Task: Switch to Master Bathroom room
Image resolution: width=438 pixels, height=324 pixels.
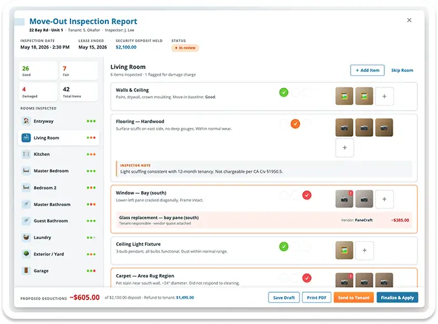Action: (x=59, y=204)
